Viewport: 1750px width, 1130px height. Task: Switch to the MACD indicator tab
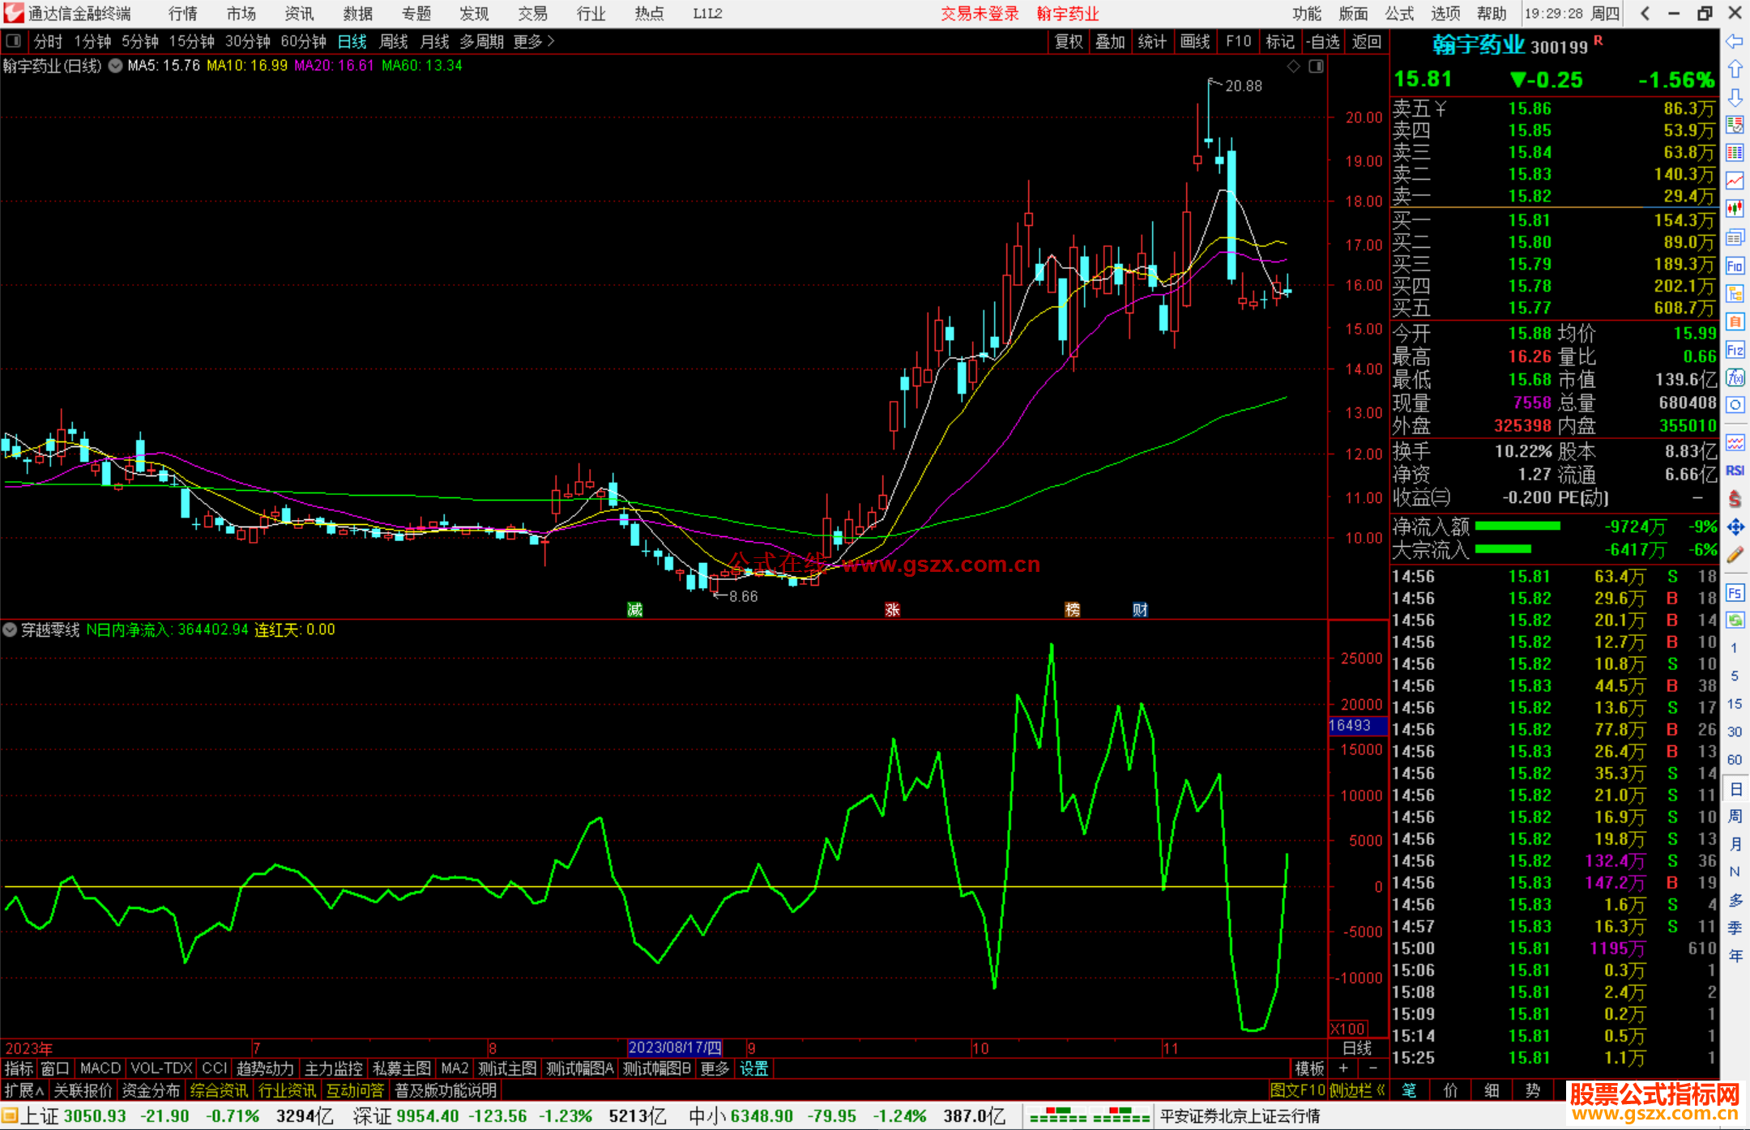[x=100, y=1068]
